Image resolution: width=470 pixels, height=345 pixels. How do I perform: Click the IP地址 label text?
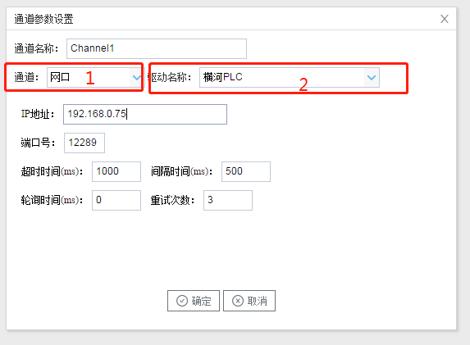pos(38,114)
